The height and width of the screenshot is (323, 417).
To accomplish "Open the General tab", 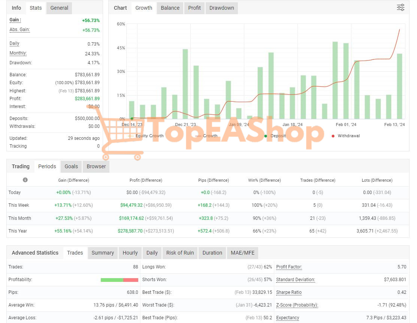I will click(59, 8).
